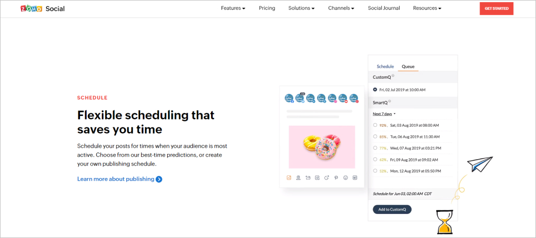The image size is (536, 238).
Task: Click the Zoho Social logo
Action: 42,8
